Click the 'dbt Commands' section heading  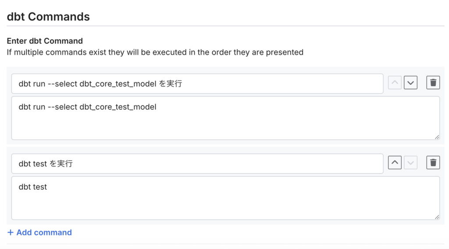pyautogui.click(x=48, y=17)
